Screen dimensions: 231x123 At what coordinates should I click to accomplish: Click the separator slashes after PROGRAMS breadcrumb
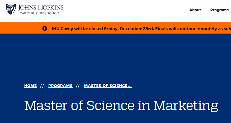[78, 86]
